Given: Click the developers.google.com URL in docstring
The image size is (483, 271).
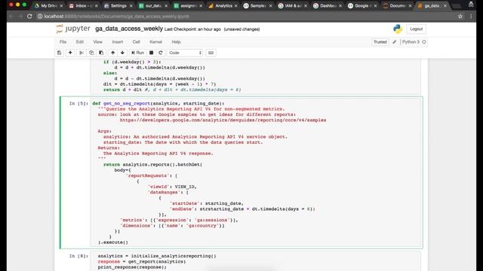Looking at the screenshot, I should (223, 120).
